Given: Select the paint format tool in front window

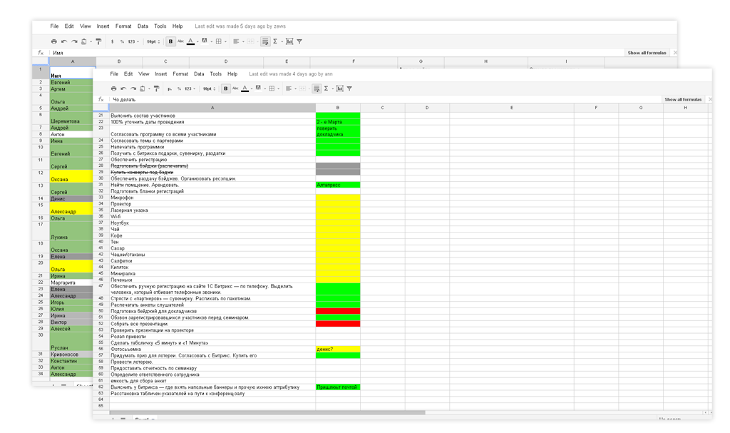Looking at the screenshot, I should click(x=156, y=88).
